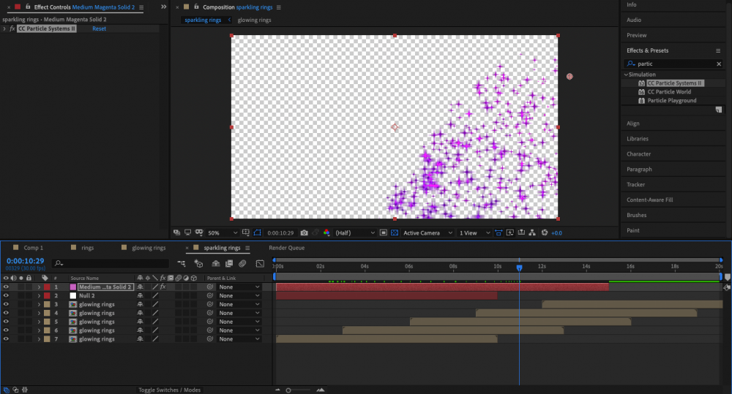Click the Show Channel color icon
Viewport: 732px width, 394px height.
coord(325,233)
